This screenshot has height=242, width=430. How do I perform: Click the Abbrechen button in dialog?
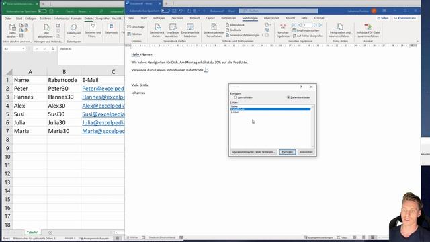click(306, 152)
